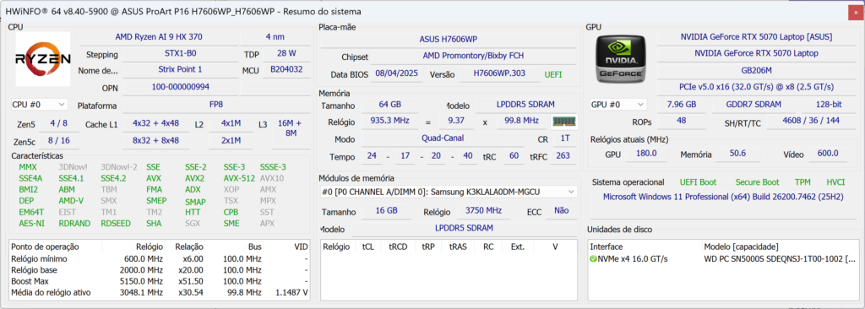Click the 64 GB memory size value
Image resolution: width=865 pixels, height=309 pixels.
click(x=389, y=105)
